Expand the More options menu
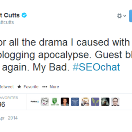This screenshot has height=132, width=132. tap(51, 87)
